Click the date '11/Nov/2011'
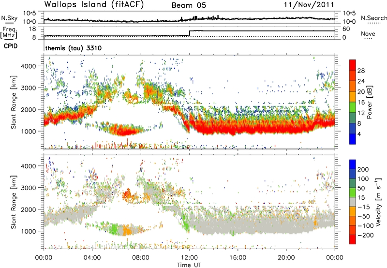 (309, 5)
